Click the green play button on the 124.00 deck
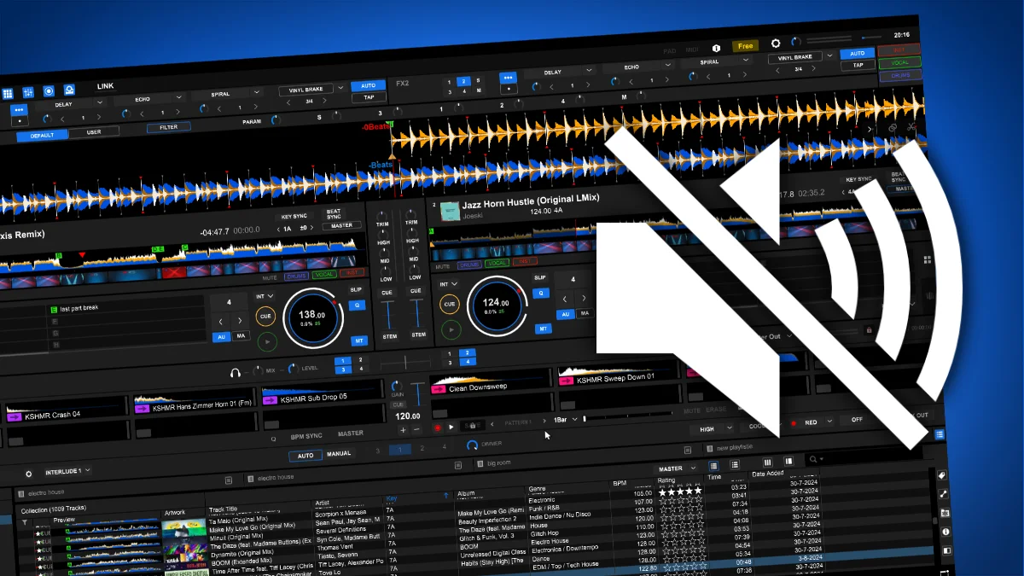This screenshot has height=576, width=1024. click(451, 330)
